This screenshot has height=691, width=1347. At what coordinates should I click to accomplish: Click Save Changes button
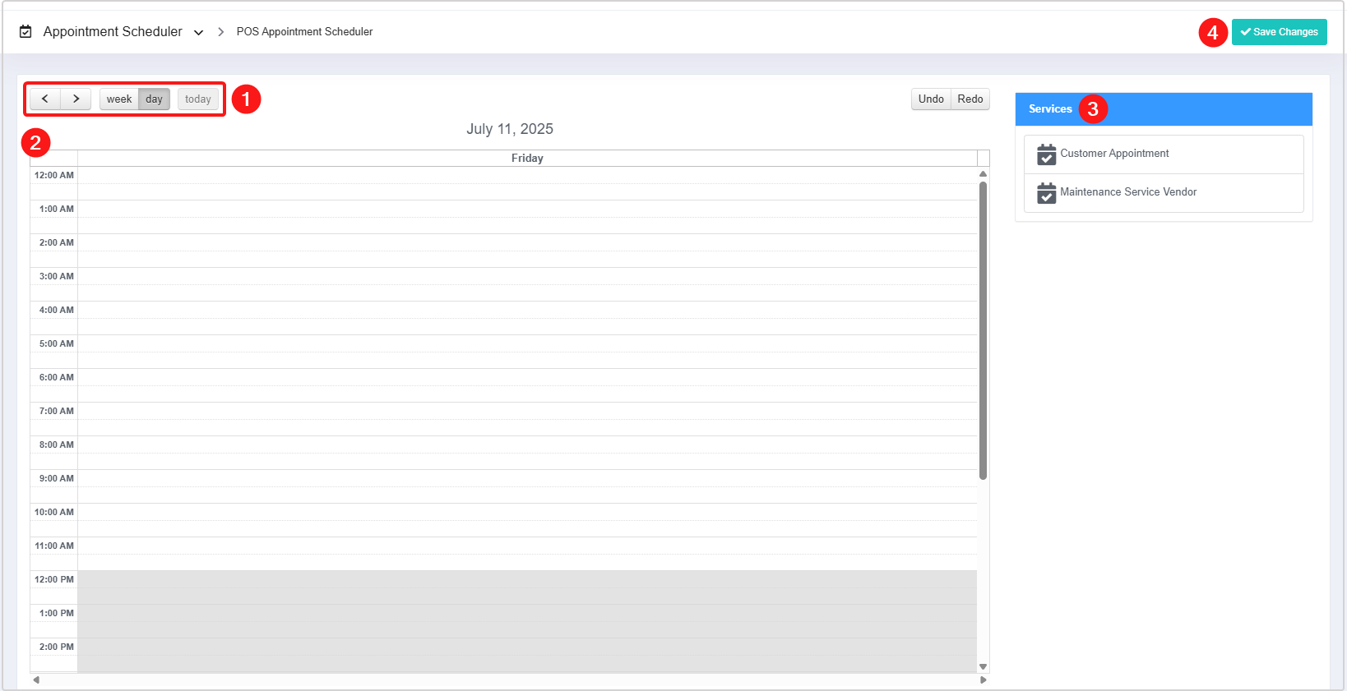pos(1279,32)
